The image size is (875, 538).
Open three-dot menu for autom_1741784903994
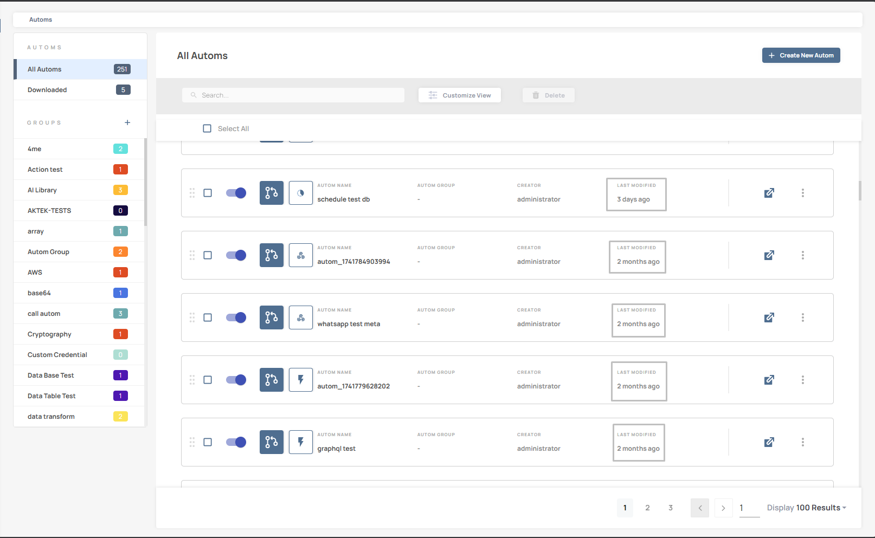802,255
